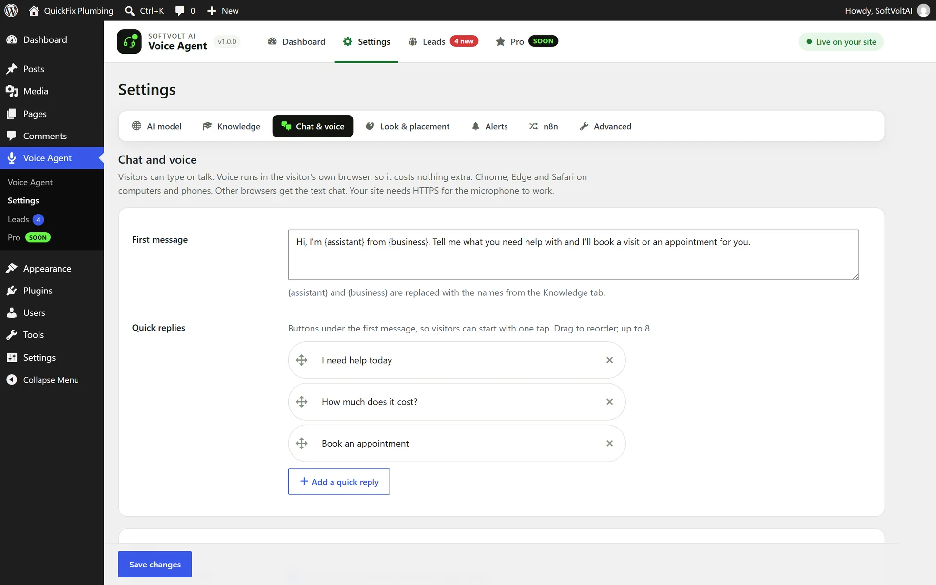This screenshot has height=585, width=936.
Task: Click the "First message" field label
Action: (160, 240)
